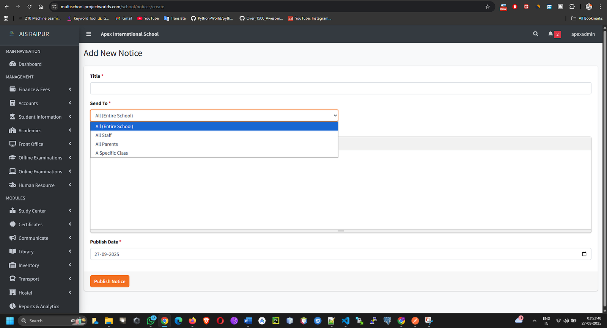Click the notifications bell icon

click(x=550, y=34)
